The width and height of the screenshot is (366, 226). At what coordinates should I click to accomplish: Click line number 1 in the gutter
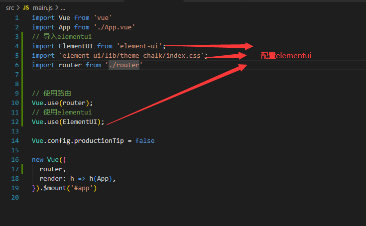[x=16, y=17]
